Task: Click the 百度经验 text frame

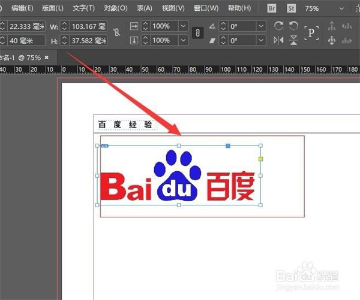Action: click(x=127, y=125)
